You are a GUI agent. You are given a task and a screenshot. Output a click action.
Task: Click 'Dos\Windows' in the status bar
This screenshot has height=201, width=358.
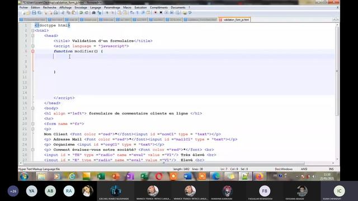284,169
